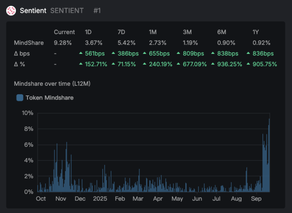Screen dimensions: 292x213
Task: Click the up arrow beside 838bps
Action: (213, 53)
